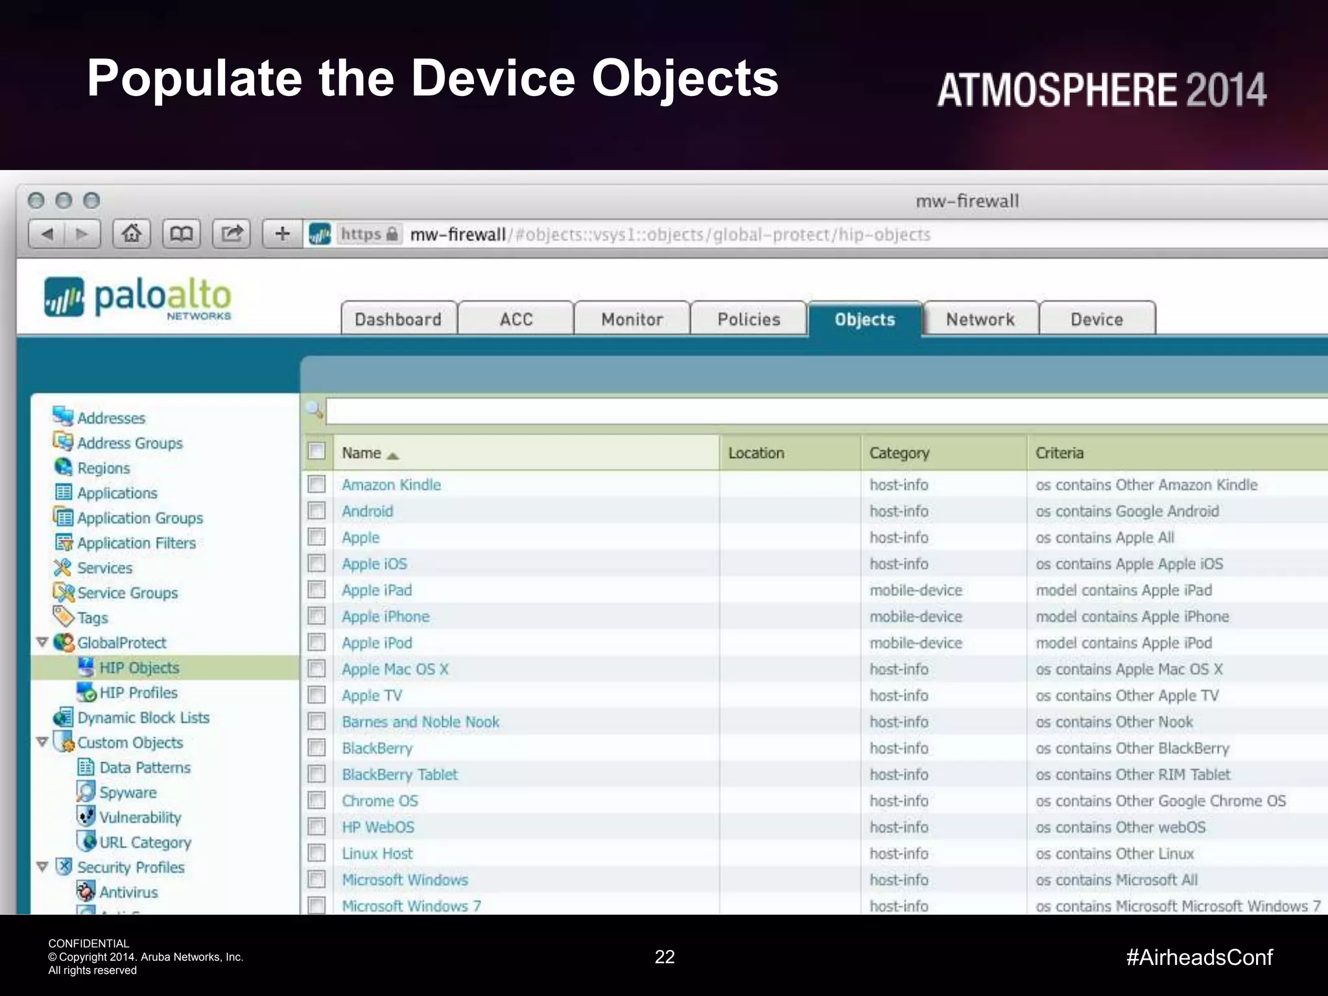Check the Android row checkbox
Image resolution: width=1328 pixels, height=996 pixels.
(316, 510)
